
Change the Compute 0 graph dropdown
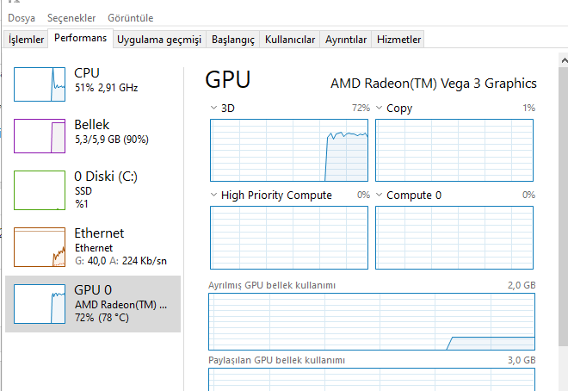coord(380,195)
